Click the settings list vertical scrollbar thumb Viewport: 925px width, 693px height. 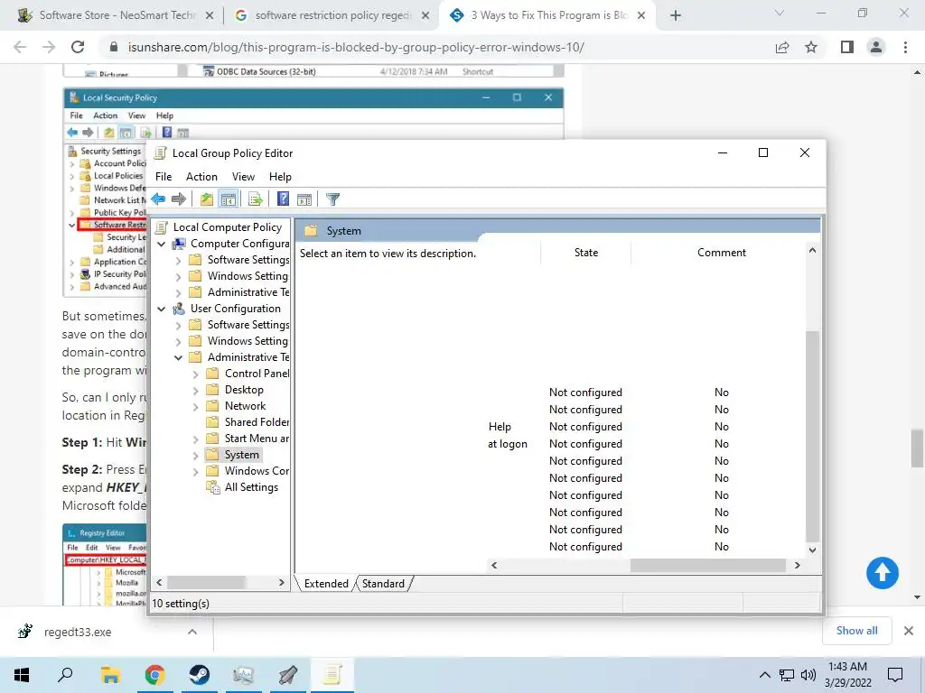[812, 436]
